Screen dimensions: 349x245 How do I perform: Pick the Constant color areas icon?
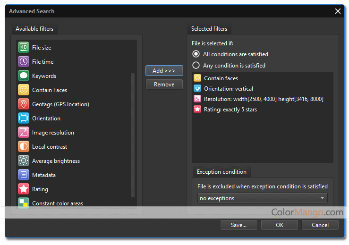point(24,203)
